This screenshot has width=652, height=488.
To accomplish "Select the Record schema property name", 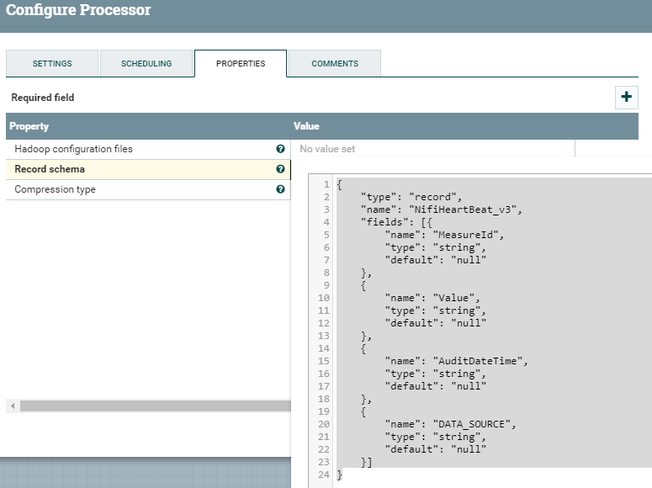I will 50,169.
